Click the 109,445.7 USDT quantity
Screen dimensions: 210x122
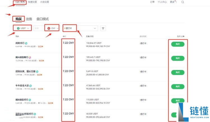coord(93,57)
